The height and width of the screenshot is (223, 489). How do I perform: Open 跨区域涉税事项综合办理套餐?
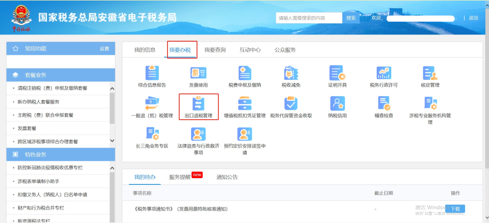coord(48,141)
